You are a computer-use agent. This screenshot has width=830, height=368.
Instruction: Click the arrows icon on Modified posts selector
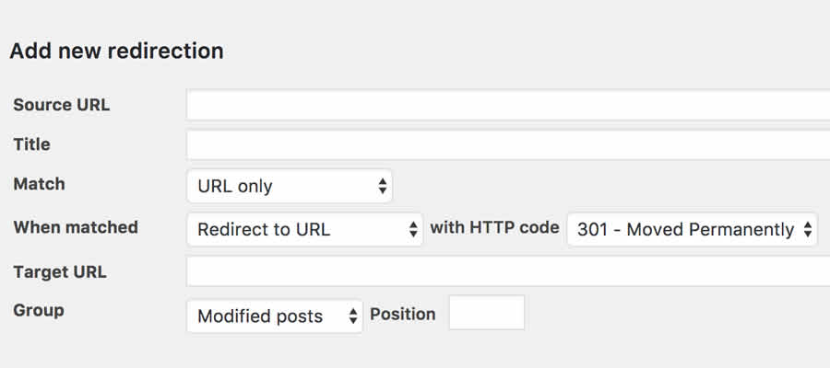[x=353, y=316]
